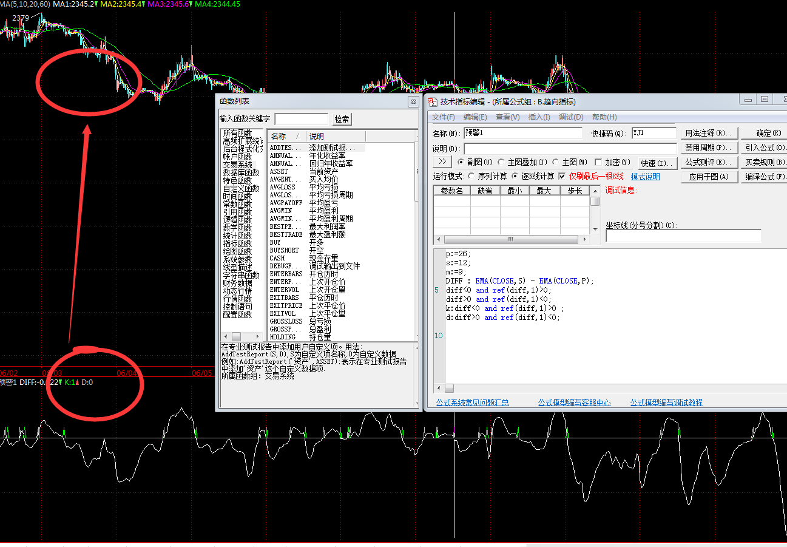
Task: Select the 主图 radio option
Action: click(555, 162)
